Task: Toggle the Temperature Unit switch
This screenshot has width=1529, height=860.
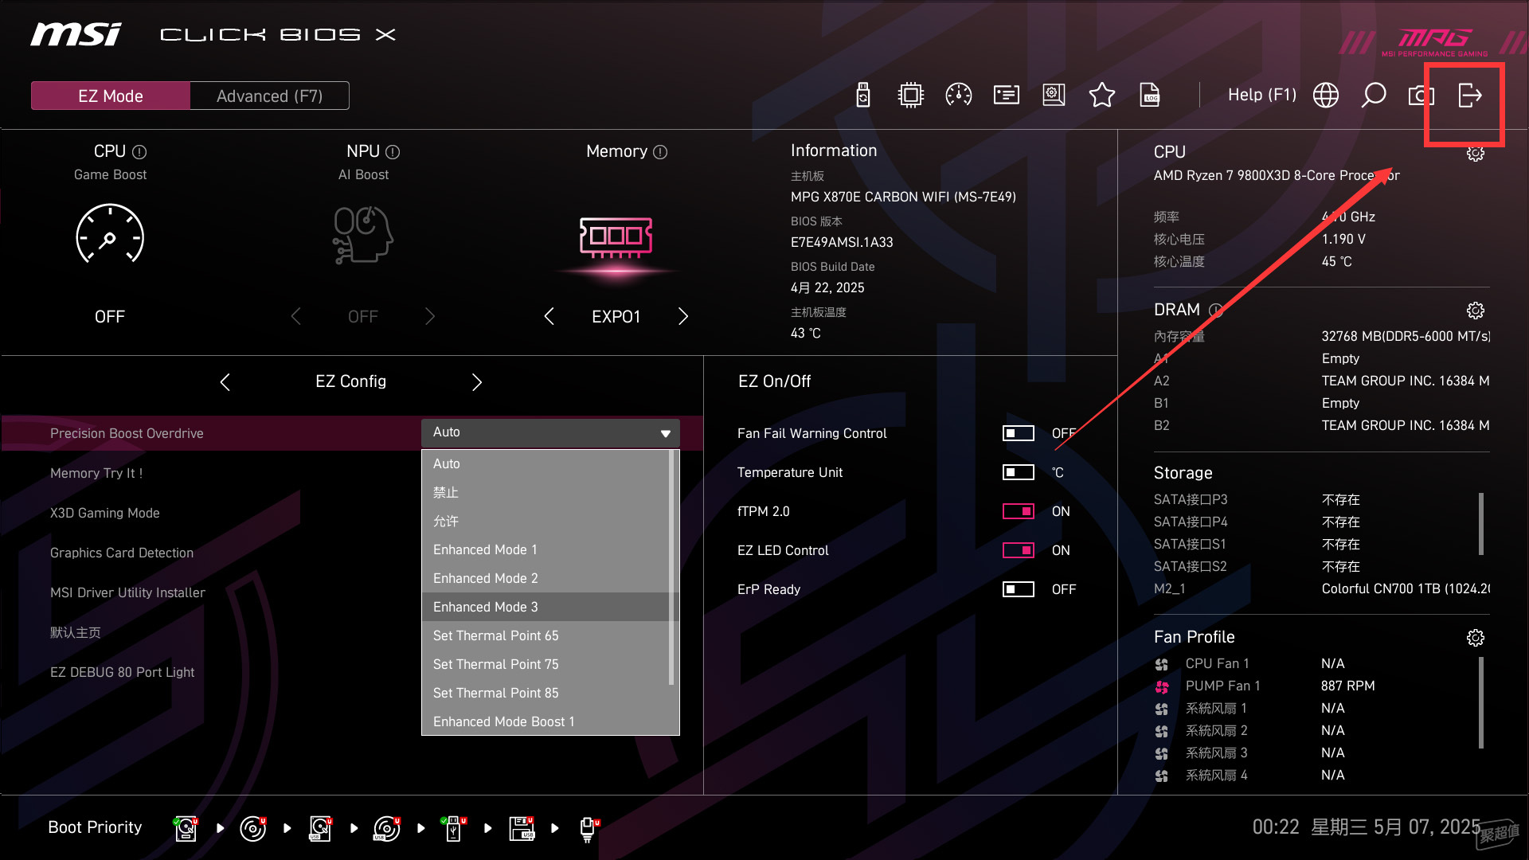Action: click(x=1018, y=472)
